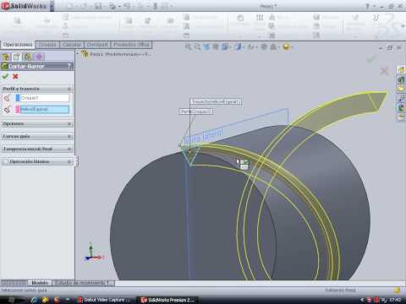This screenshot has height=304, width=406.
Task: Collapse the Perfil y trayecto section
Action: pos(69,89)
